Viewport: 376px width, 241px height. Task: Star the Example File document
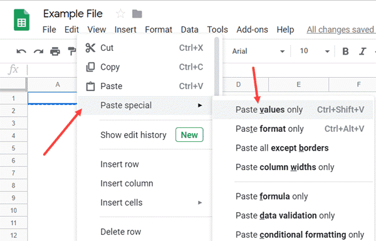pos(120,14)
